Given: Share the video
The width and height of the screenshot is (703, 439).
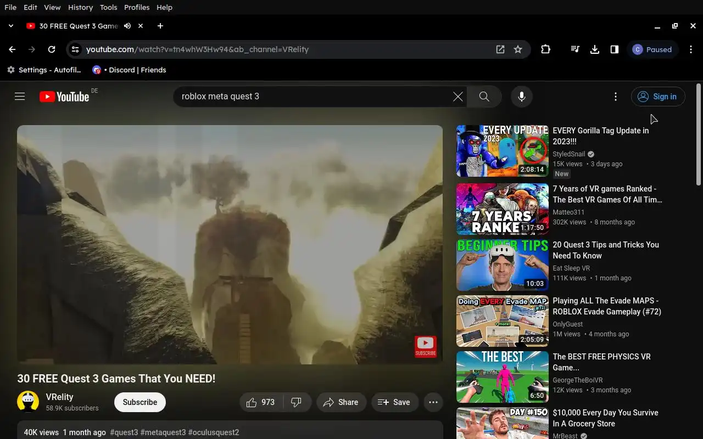Looking at the screenshot, I should [341, 402].
